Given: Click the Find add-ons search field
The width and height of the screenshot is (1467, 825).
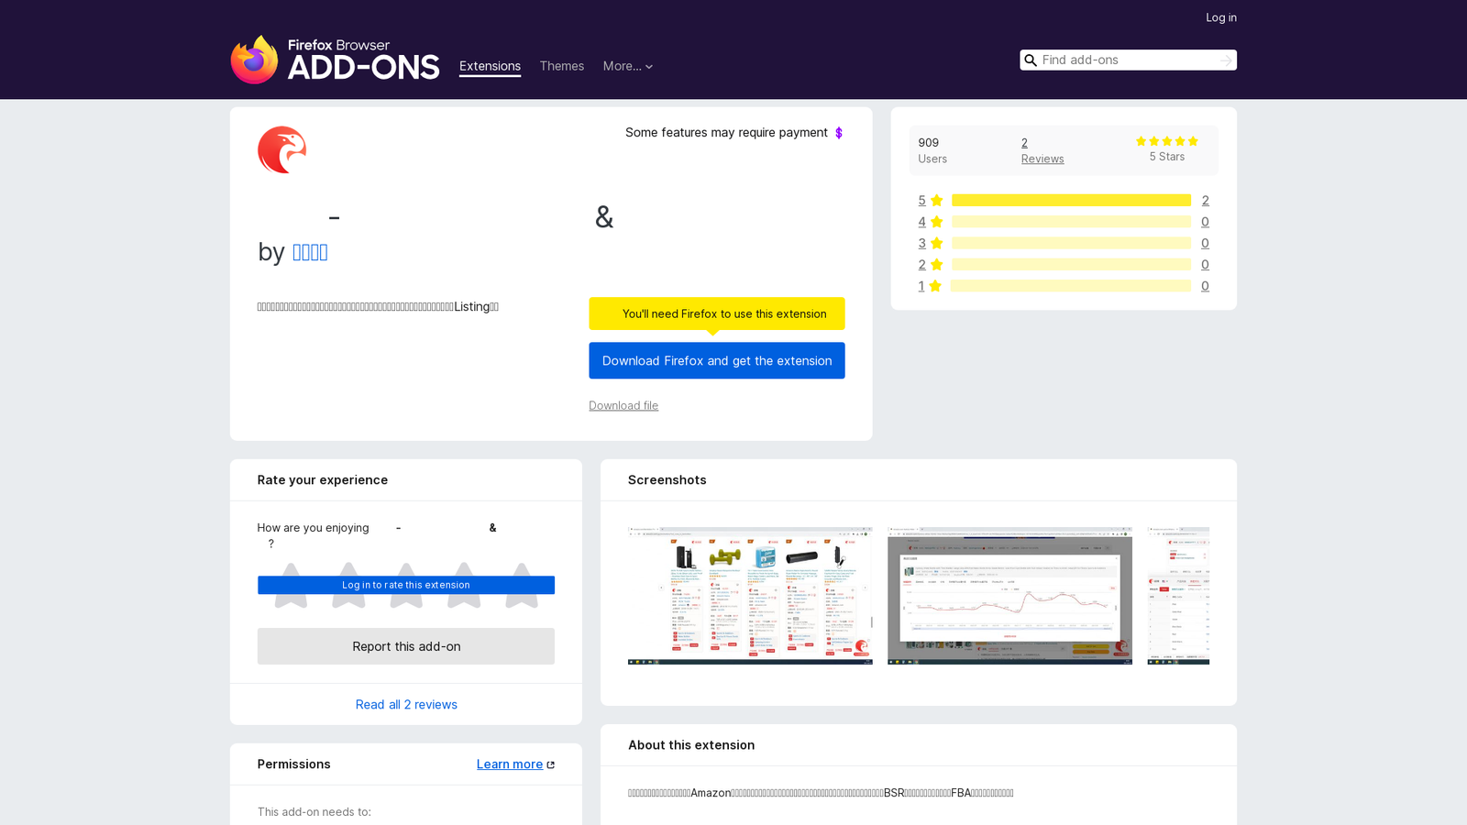Looking at the screenshot, I should click(x=1128, y=60).
